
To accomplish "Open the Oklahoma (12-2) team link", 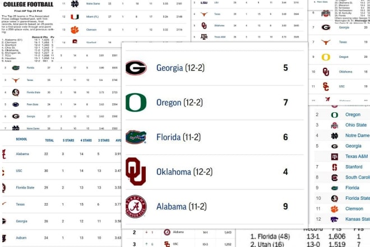I will (184, 172).
